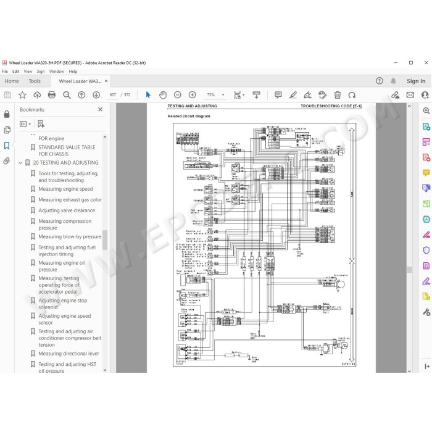Click the delete trash icon
The width and height of the screenshot is (432, 432).
(x=337, y=95)
